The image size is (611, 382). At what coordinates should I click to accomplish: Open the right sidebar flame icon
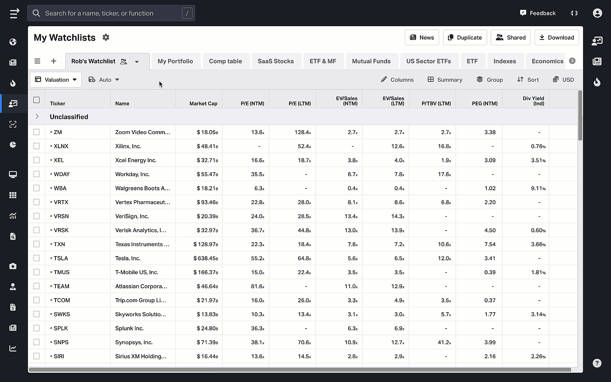597,82
